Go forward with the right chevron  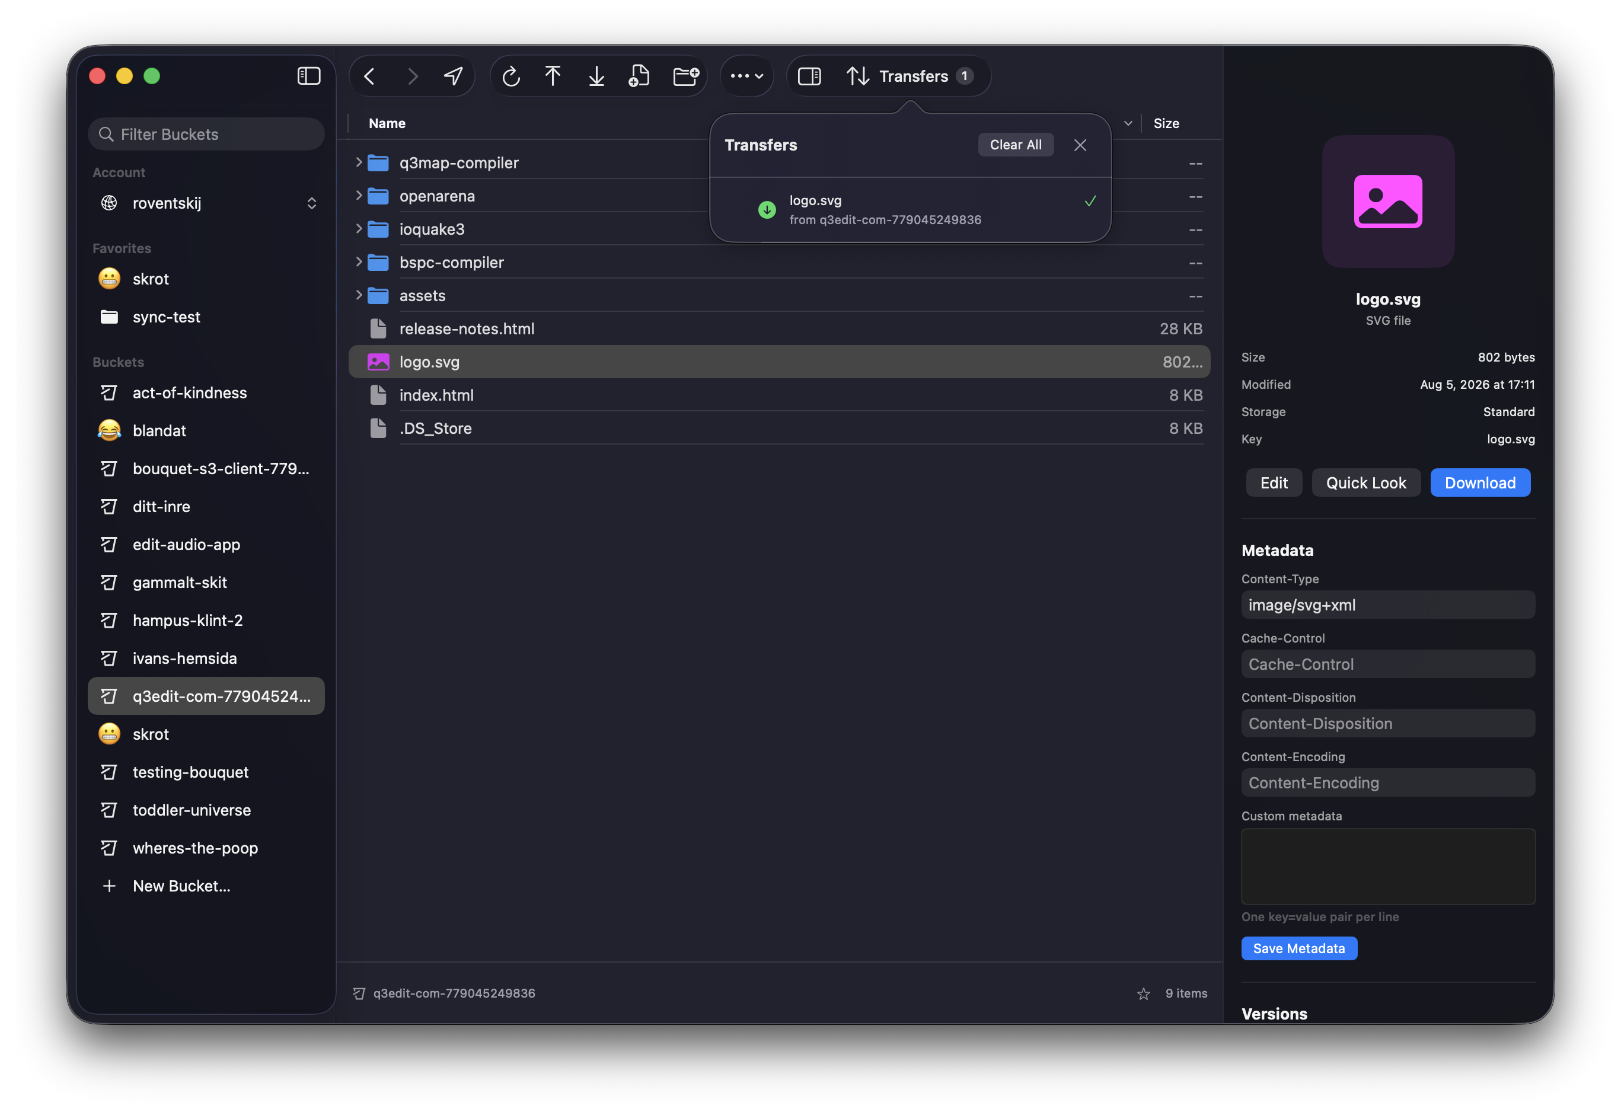(413, 75)
